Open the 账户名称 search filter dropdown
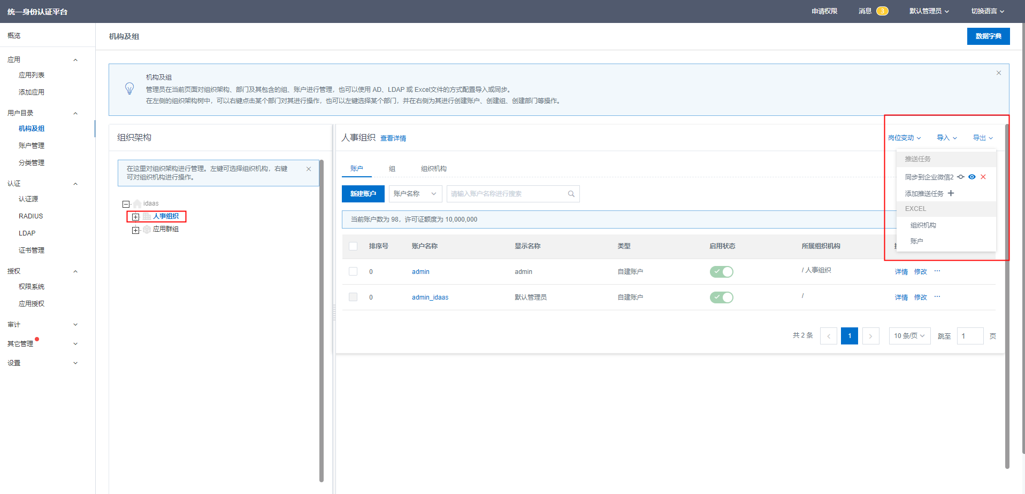This screenshot has height=494, width=1025. pos(415,194)
